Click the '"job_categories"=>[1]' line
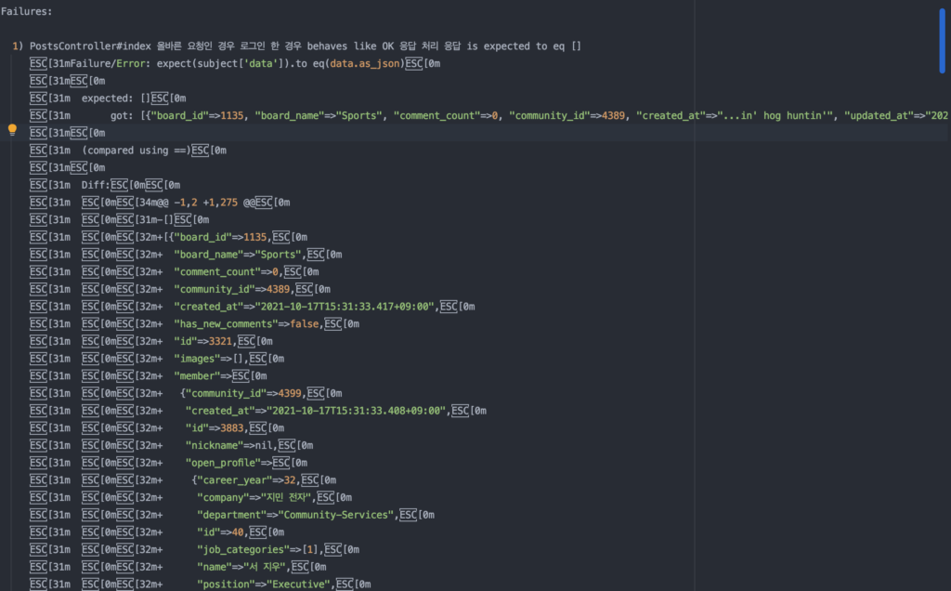 click(x=194, y=550)
